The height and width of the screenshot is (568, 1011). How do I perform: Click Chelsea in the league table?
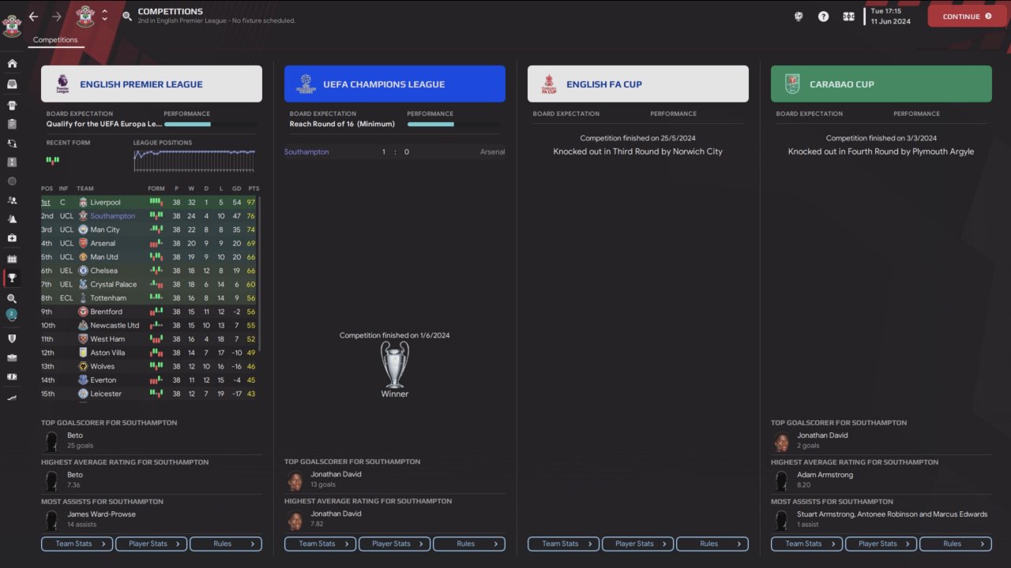[x=103, y=271]
